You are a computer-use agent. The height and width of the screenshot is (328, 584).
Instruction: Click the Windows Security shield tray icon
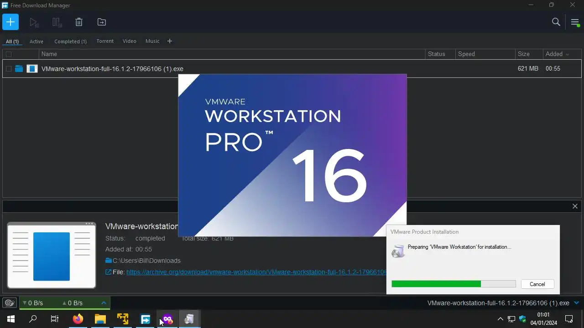(523, 319)
